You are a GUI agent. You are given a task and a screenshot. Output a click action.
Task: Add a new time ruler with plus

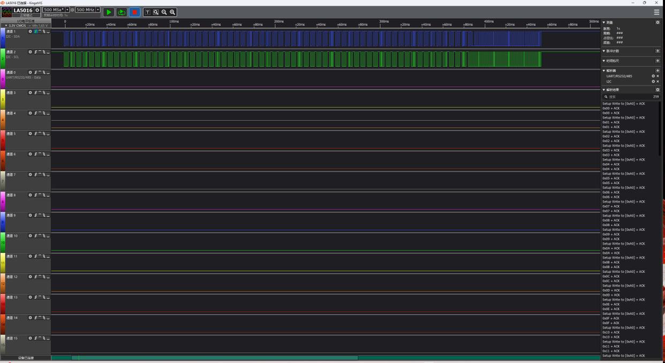(x=658, y=61)
